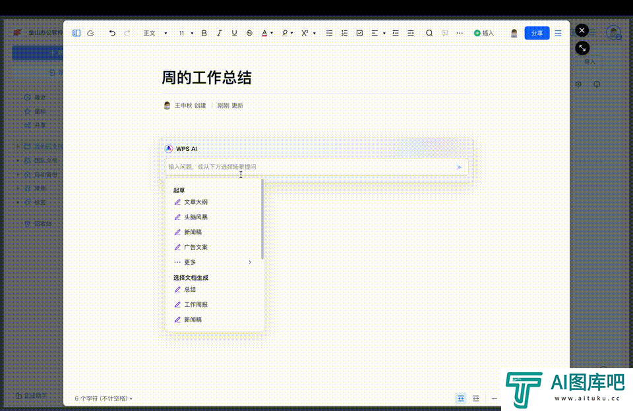Open the search magnifier icon
The height and width of the screenshot is (411, 633).
tap(429, 33)
